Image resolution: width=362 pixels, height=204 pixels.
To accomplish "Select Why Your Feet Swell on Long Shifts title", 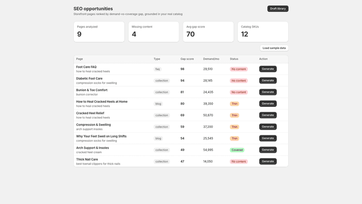I will click(x=101, y=136).
